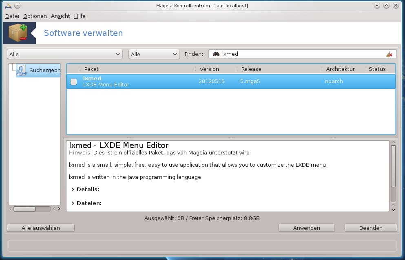Open the Optionen menu
The image size is (405, 260).
[35, 16]
